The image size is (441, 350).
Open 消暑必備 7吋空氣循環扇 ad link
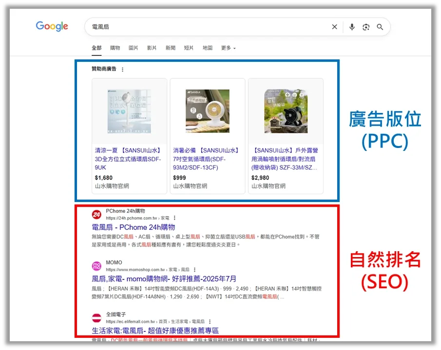[206, 159]
